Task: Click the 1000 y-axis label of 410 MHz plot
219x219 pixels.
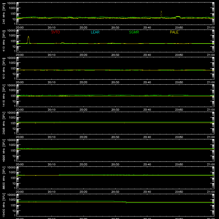Action: 12,36
